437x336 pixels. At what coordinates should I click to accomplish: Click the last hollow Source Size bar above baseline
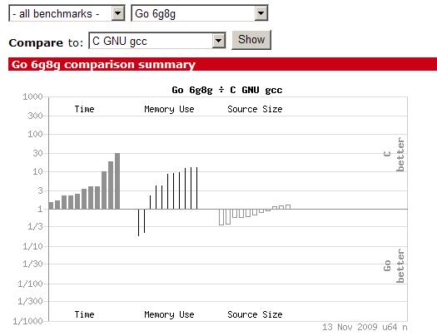click(x=288, y=207)
